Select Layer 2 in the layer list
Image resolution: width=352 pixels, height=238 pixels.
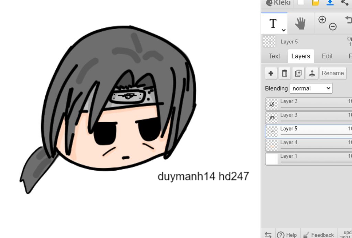(308, 104)
